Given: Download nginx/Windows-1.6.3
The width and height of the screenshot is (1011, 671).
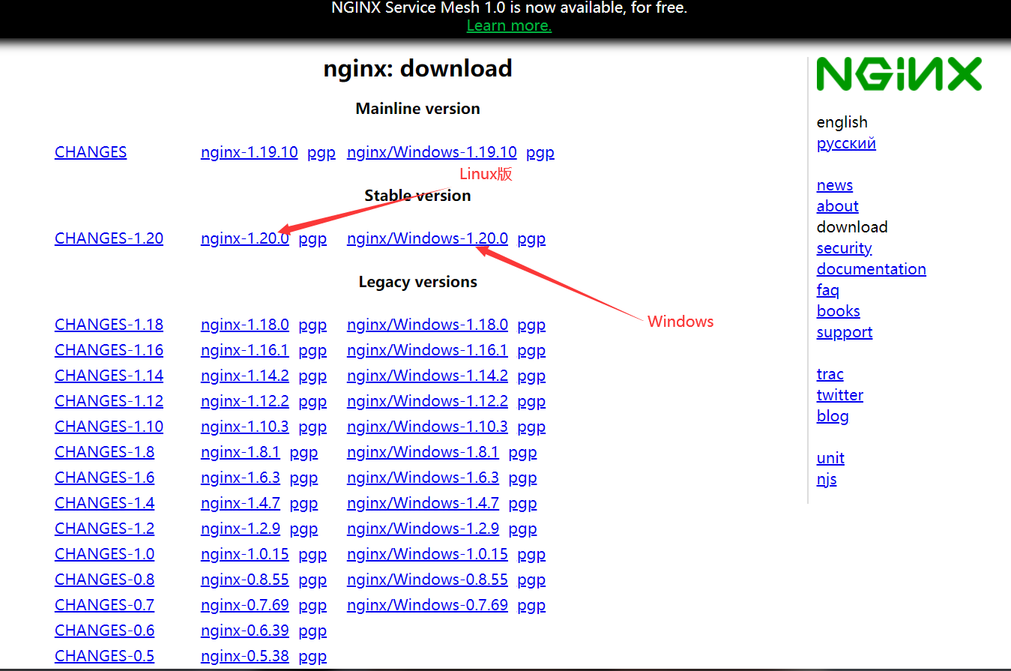Looking at the screenshot, I should coord(423,478).
